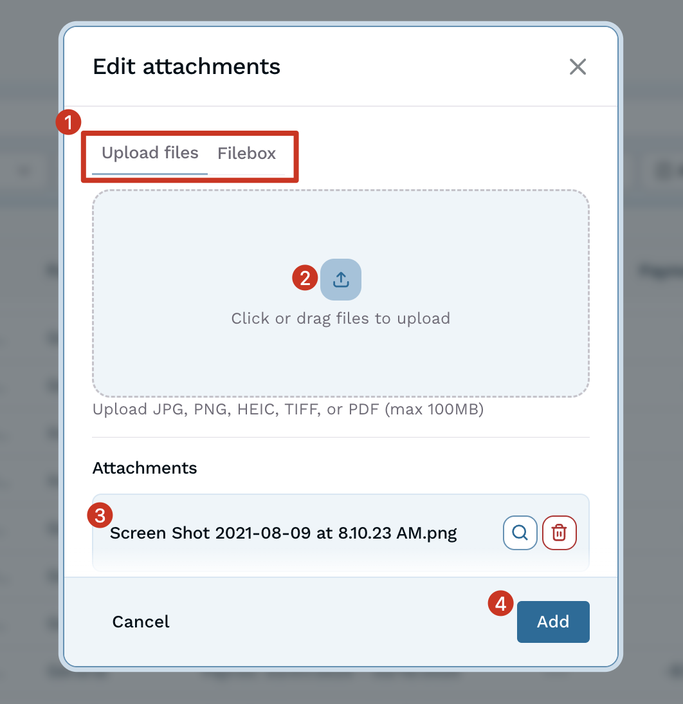Click the trash icon to delete attachment
683x704 pixels.
click(x=559, y=533)
